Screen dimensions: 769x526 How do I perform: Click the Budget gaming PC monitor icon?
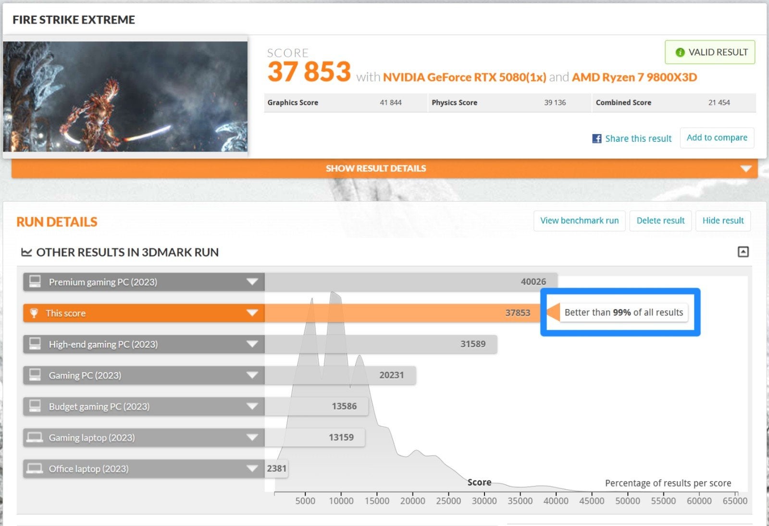pyautogui.click(x=35, y=406)
